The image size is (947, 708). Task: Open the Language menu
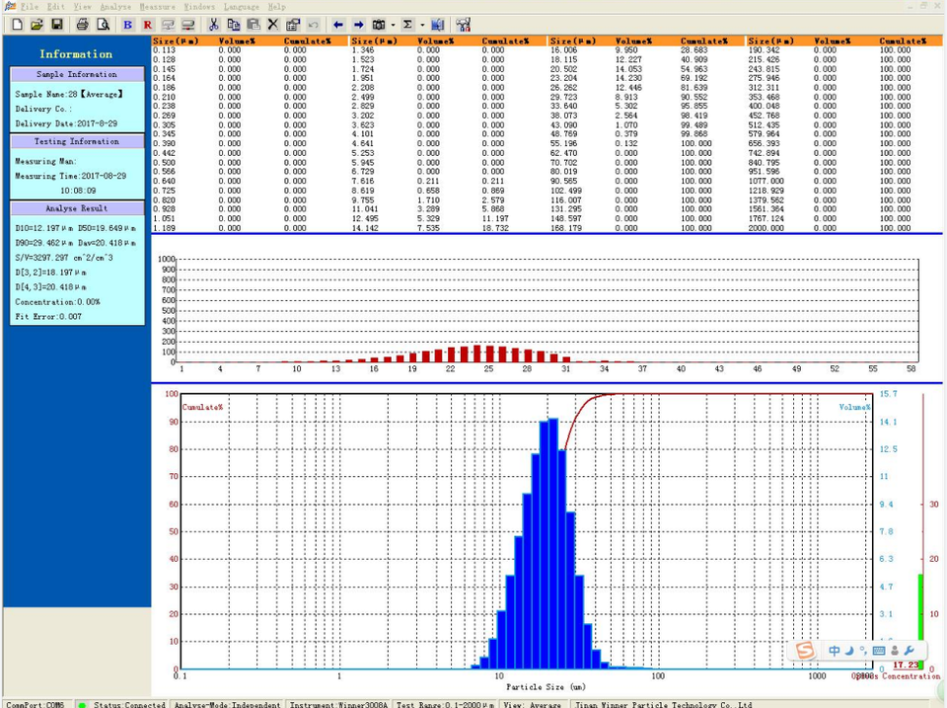click(242, 6)
